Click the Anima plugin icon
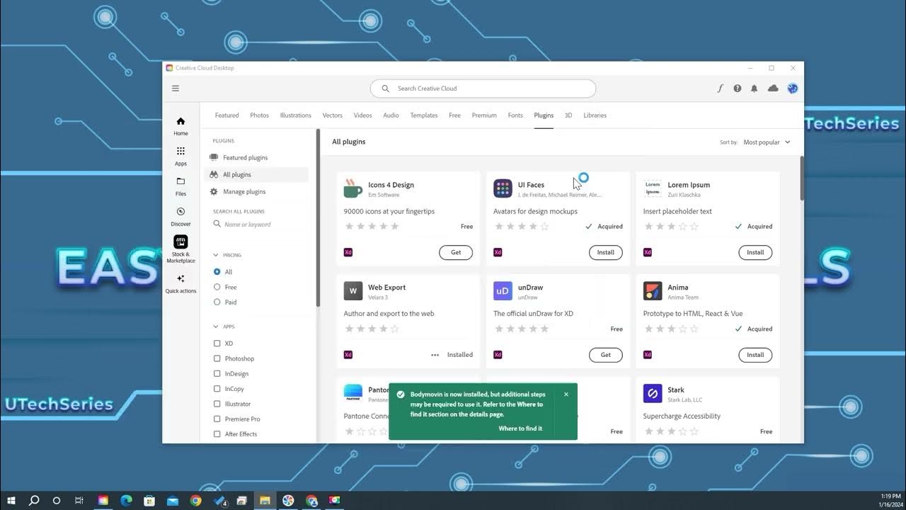906x510 pixels. coord(653,291)
